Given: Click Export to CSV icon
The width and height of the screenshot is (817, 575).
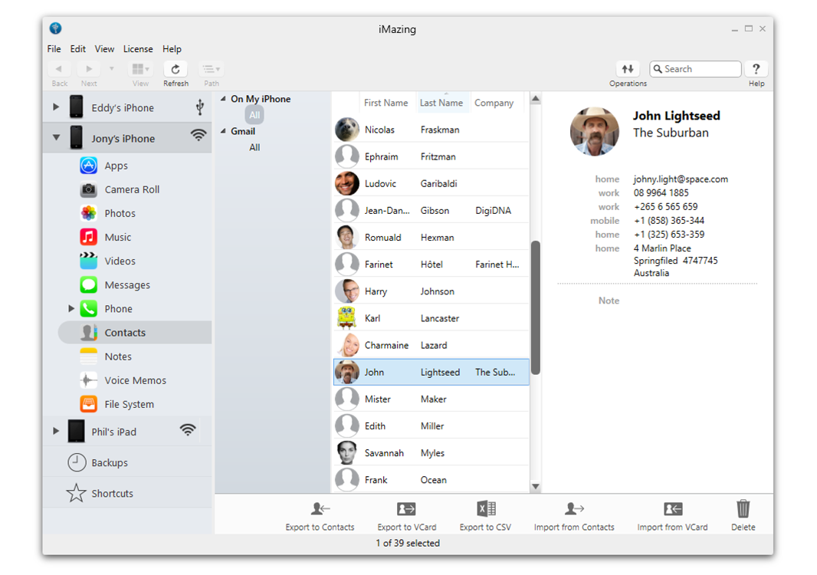Looking at the screenshot, I should click(x=486, y=508).
